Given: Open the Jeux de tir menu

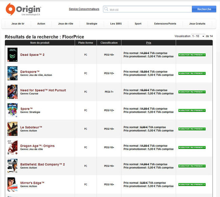Looking at the screenshot, I should tap(18, 24).
